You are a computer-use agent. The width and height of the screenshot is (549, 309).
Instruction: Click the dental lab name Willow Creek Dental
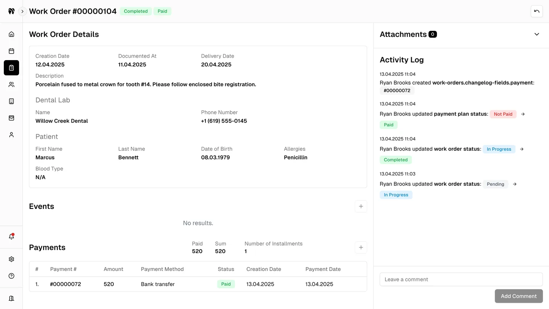pyautogui.click(x=62, y=121)
